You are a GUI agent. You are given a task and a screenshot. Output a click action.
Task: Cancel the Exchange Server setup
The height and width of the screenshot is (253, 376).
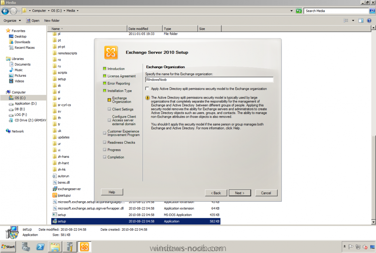[266, 193]
